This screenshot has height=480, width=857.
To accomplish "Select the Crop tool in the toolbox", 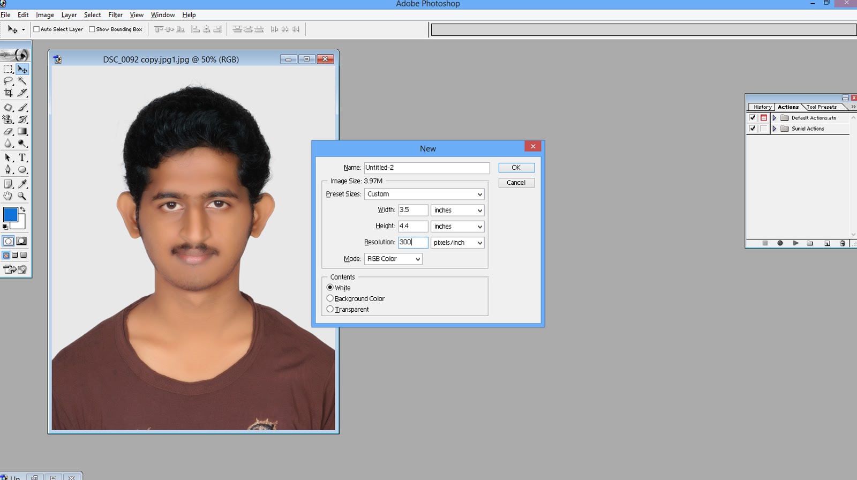I will tap(8, 93).
